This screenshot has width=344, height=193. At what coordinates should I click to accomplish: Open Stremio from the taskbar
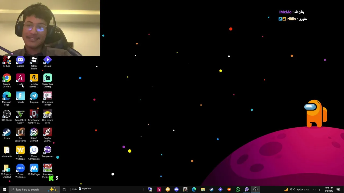coord(220,190)
